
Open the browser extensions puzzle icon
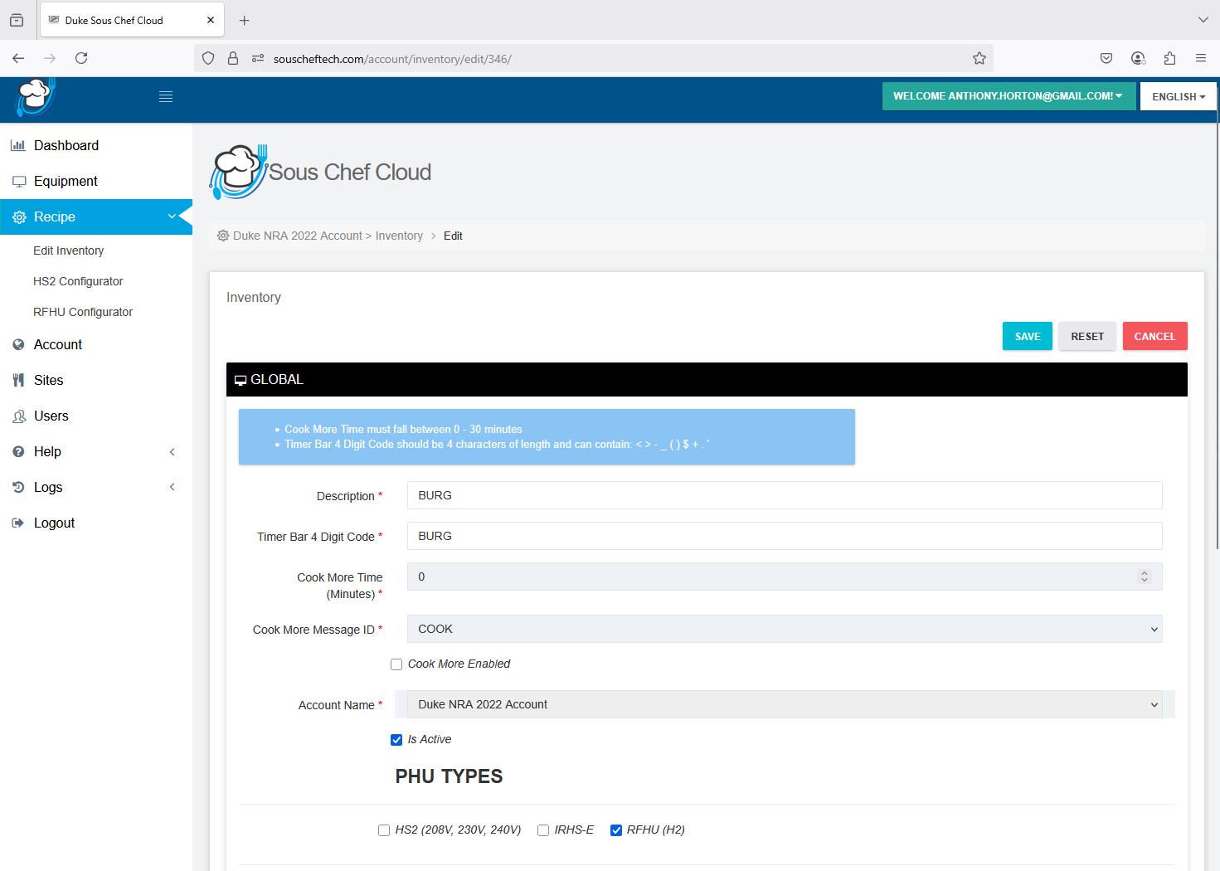point(1169,58)
